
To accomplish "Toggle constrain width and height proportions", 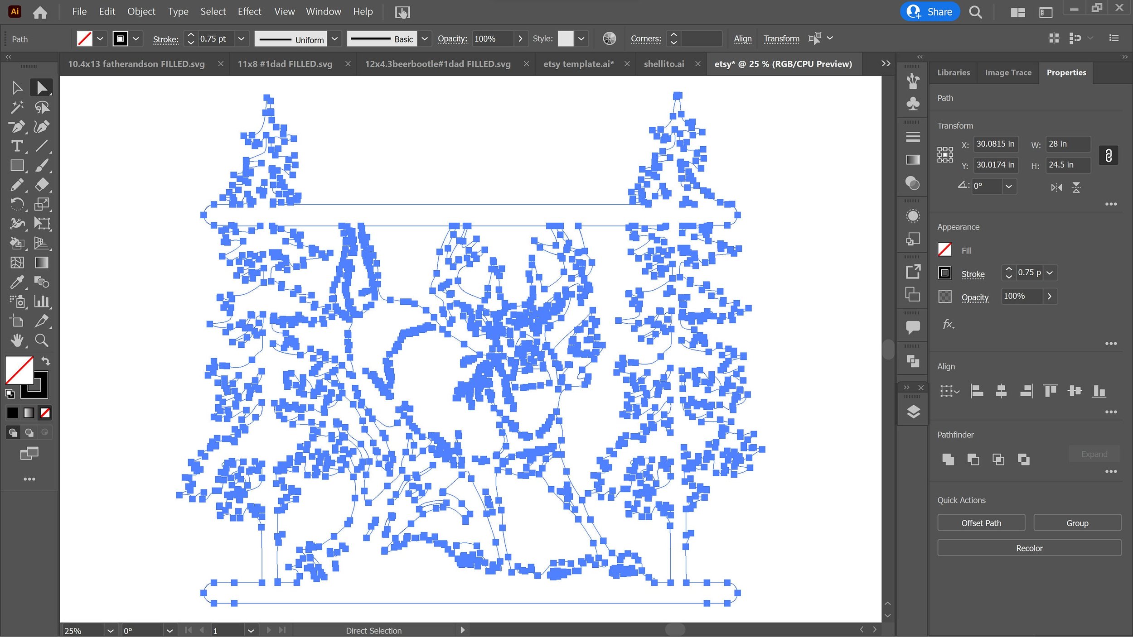I will (1108, 155).
